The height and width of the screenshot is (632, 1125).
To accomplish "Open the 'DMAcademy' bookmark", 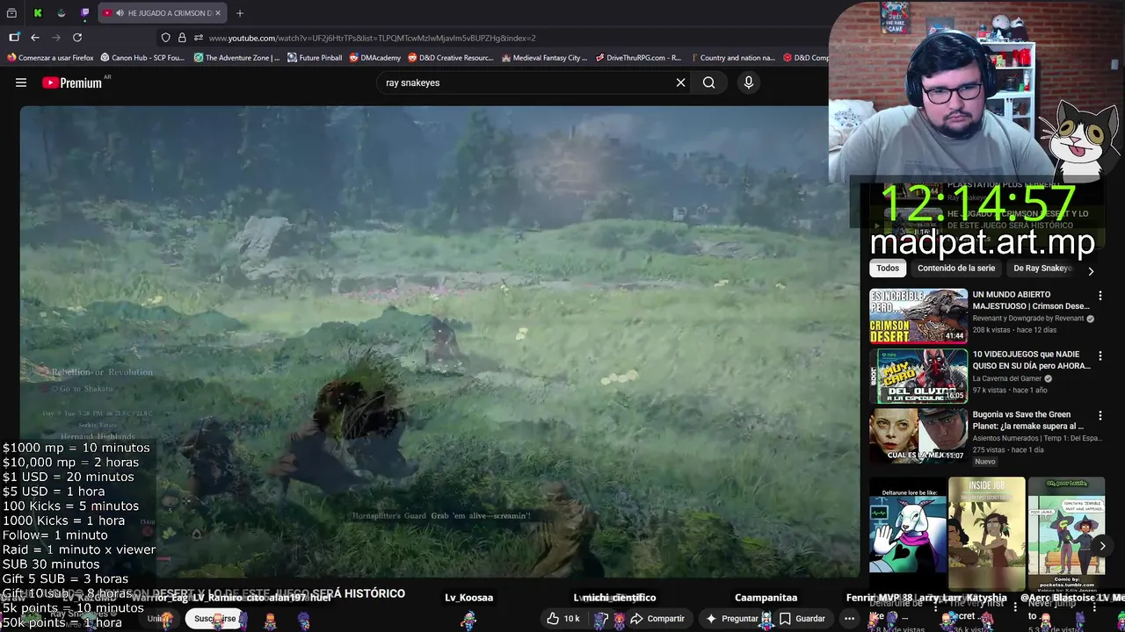I will [375, 58].
